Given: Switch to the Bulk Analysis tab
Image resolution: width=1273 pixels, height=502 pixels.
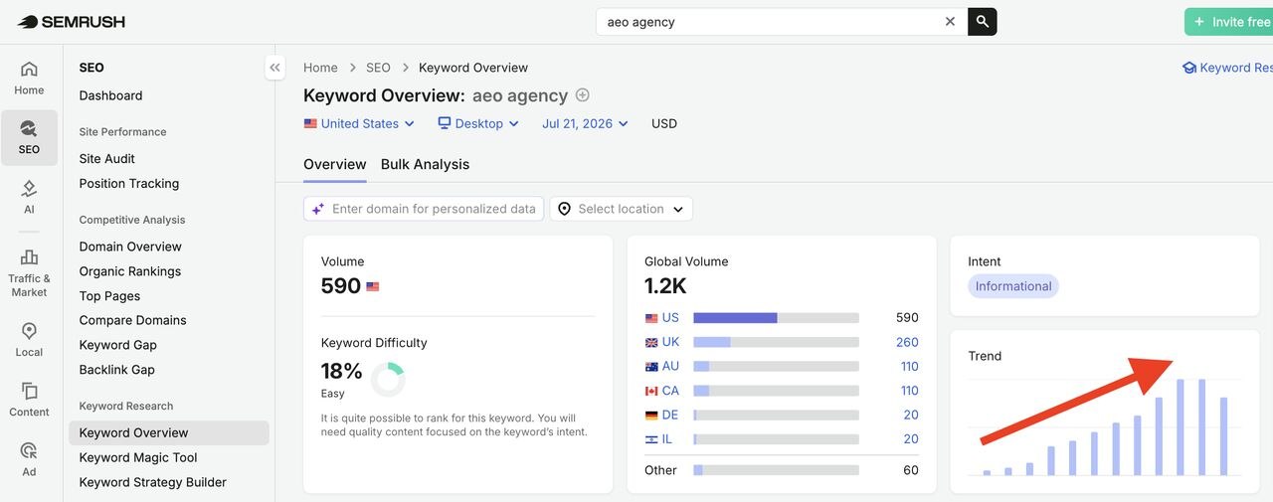Looking at the screenshot, I should [x=425, y=164].
